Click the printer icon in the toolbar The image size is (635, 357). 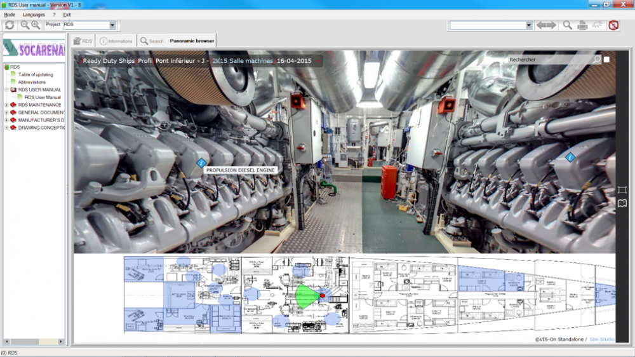[582, 25]
